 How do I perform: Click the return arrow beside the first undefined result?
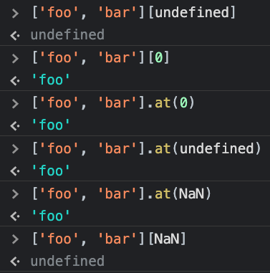point(15,36)
